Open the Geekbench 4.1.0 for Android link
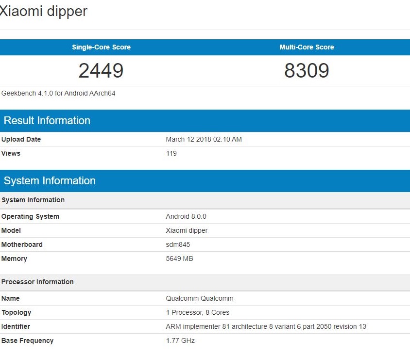 (58, 93)
